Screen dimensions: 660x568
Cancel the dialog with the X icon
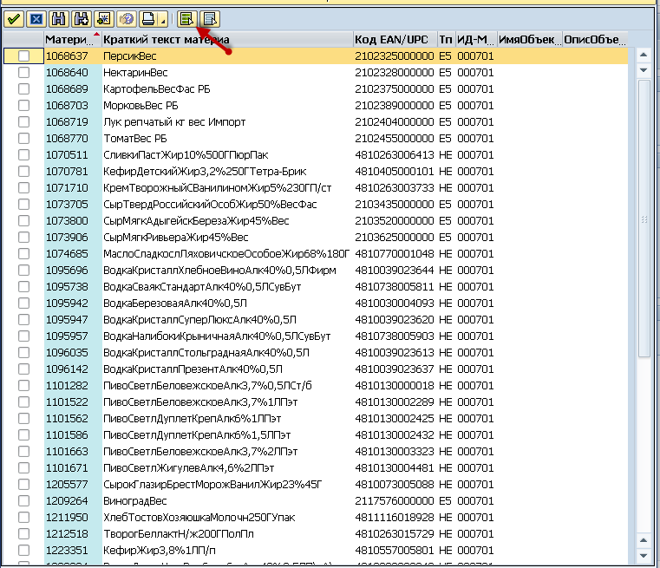tap(36, 19)
